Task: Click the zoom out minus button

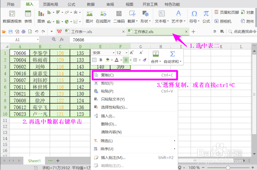Action: click(x=203, y=167)
